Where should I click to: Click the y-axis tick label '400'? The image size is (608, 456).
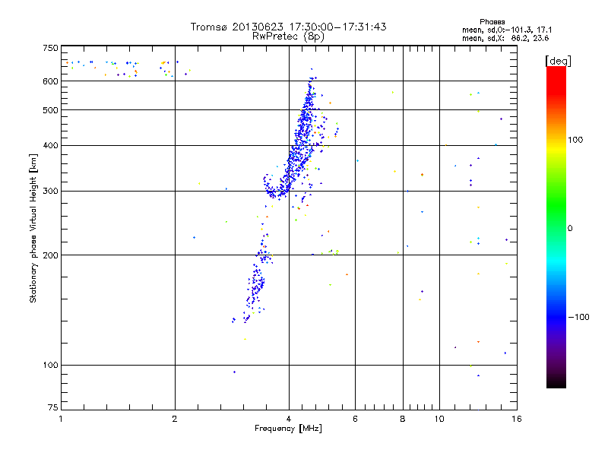pos(50,145)
